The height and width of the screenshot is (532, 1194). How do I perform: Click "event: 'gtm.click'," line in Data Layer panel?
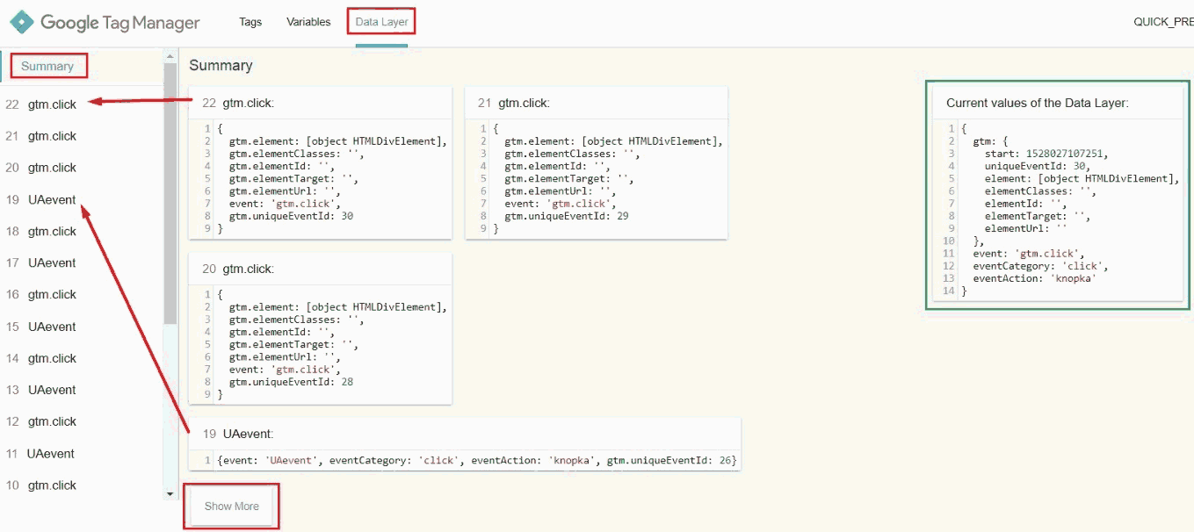(1028, 254)
